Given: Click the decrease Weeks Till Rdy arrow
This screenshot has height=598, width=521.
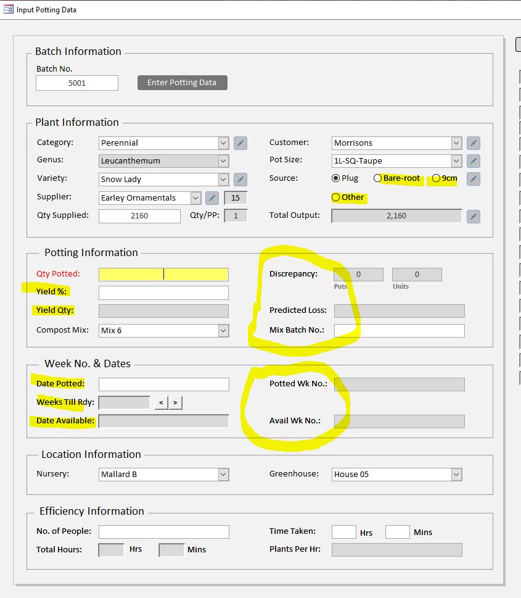Looking at the screenshot, I should pyautogui.click(x=161, y=403).
